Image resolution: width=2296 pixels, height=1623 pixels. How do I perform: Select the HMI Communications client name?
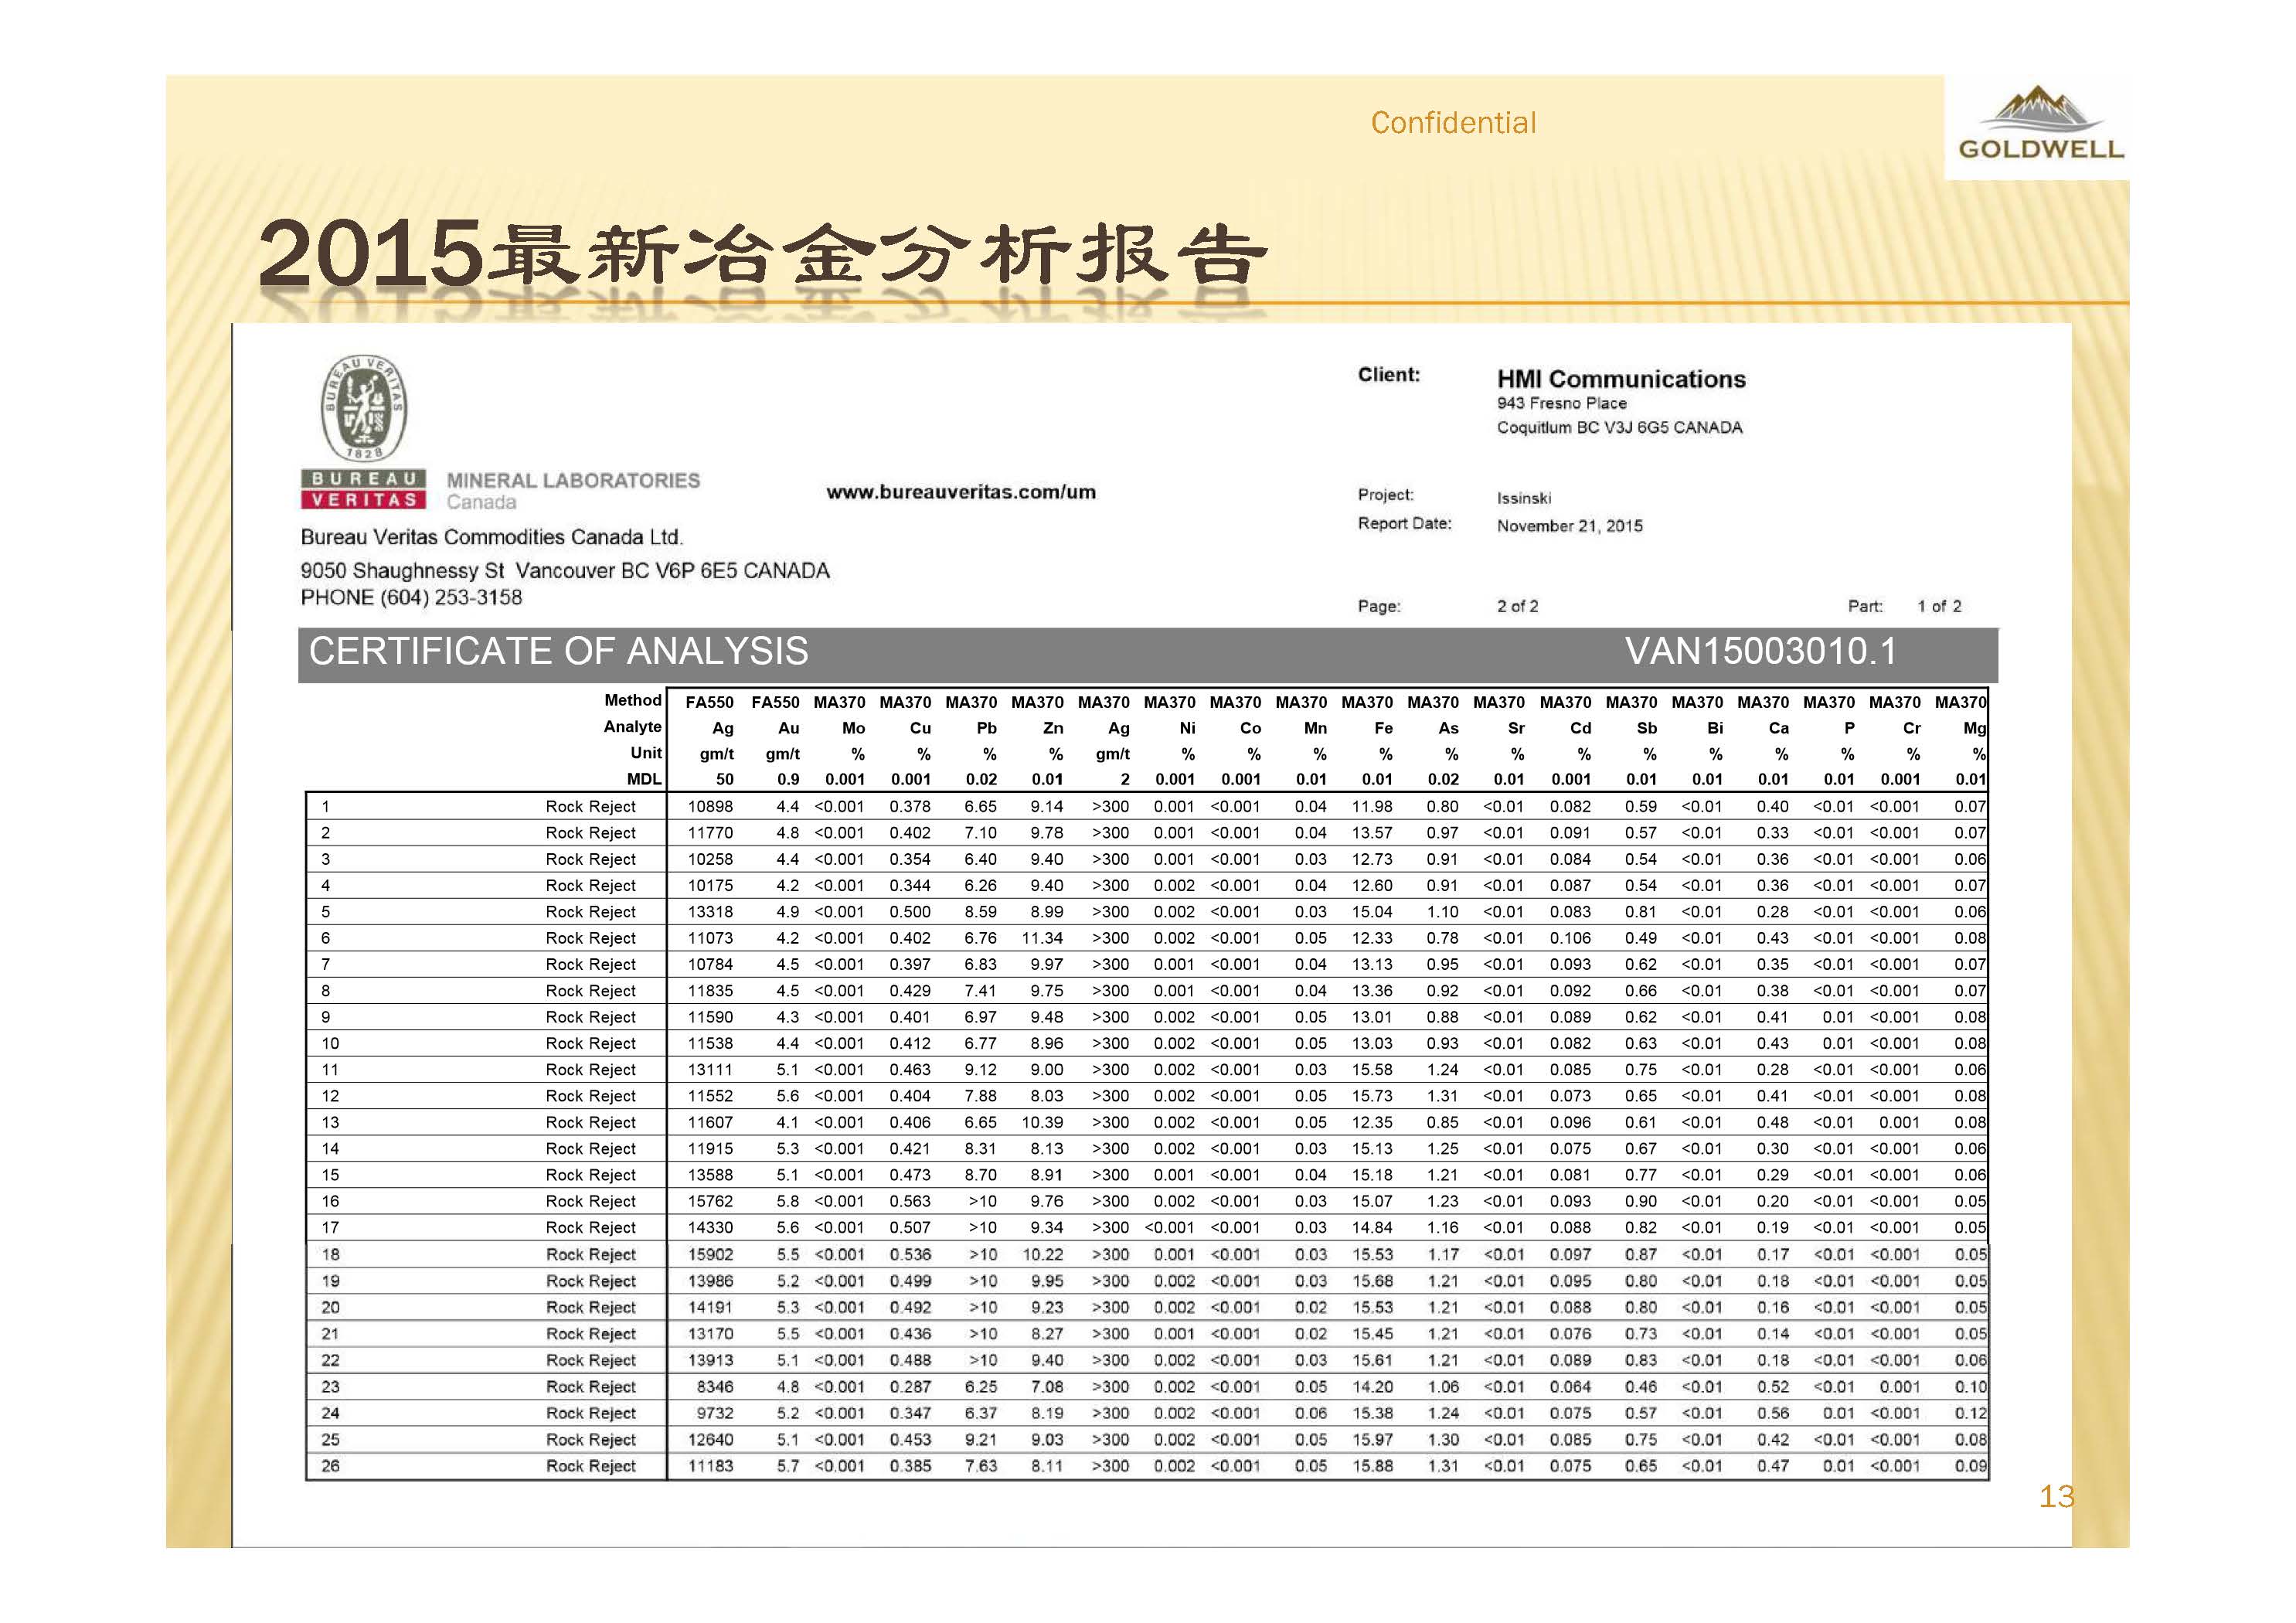(1621, 379)
